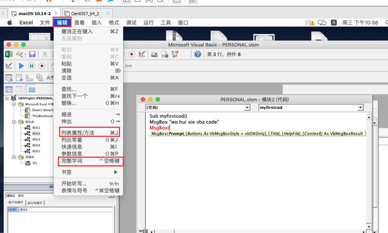Open the Apple menu
This screenshot has width=388, height=233.
9,23
